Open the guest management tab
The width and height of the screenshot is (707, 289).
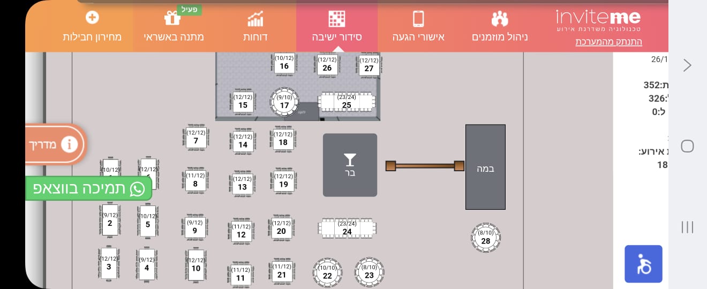[x=499, y=27]
